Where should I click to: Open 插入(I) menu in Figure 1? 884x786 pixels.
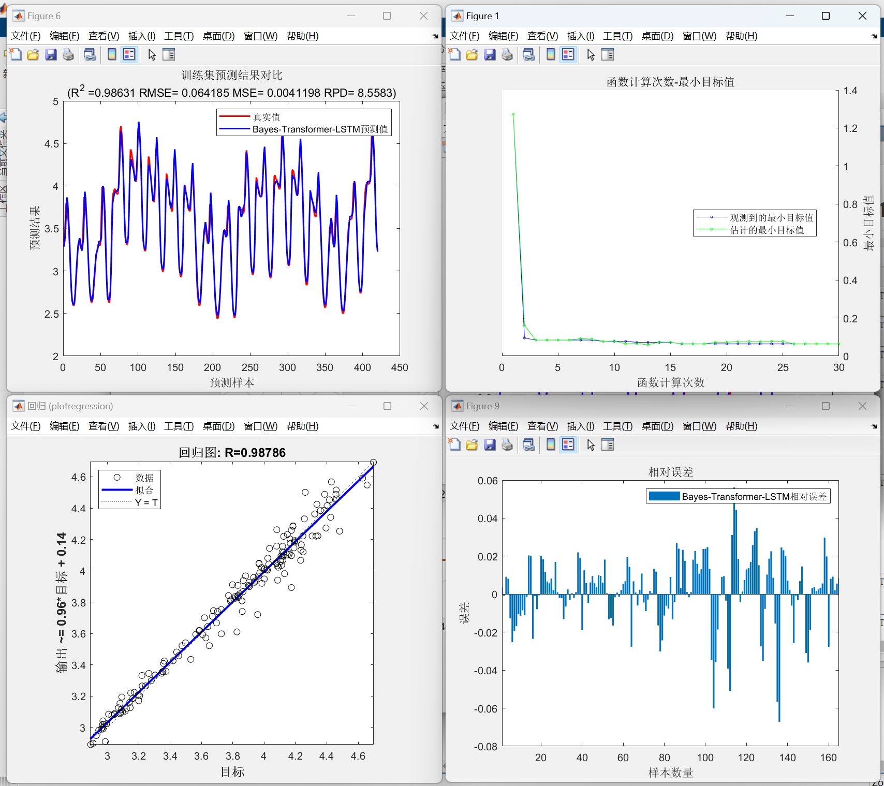[581, 36]
